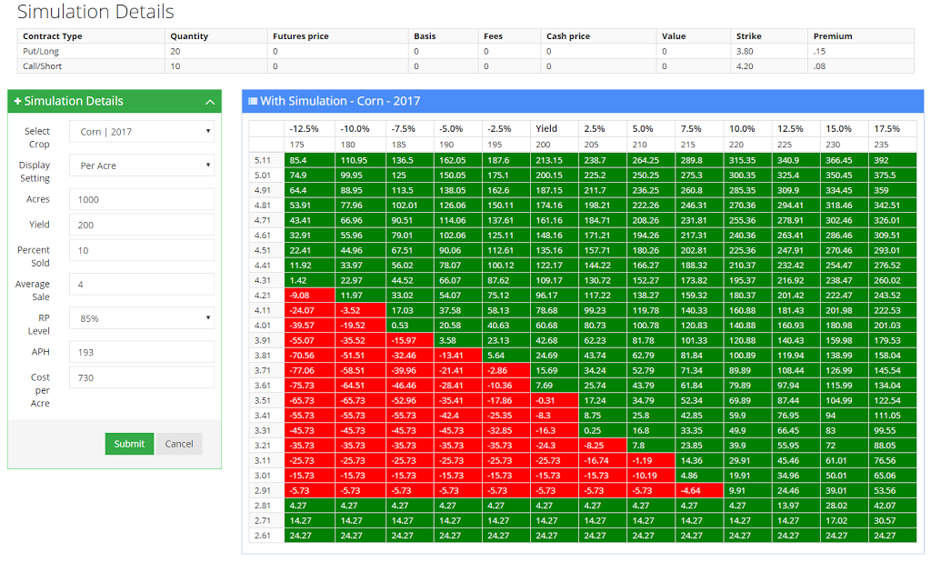This screenshot has width=931, height=562.
Task: Collapse the Simulation Details panel chevron
Action: point(210,102)
